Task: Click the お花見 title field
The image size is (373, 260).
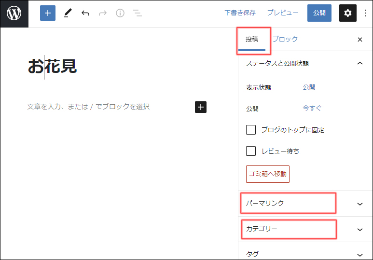Action: coord(52,67)
